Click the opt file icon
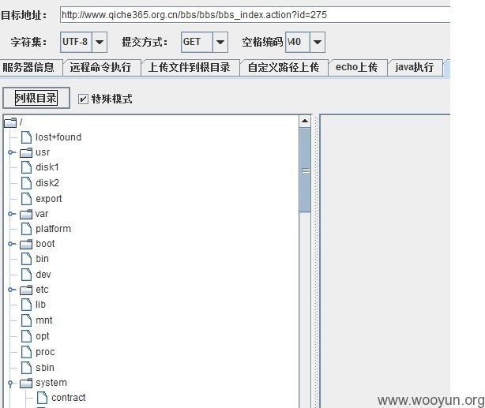This screenshot has width=485, height=408. click(26, 336)
